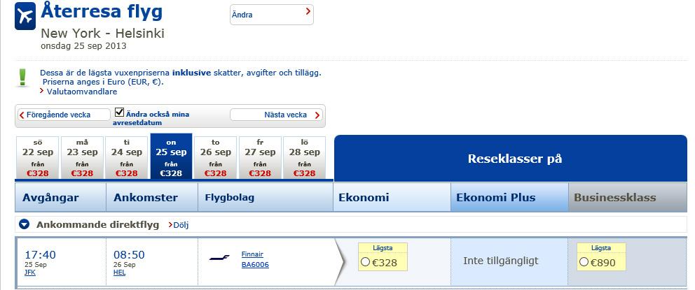Sort by the Avgångar column header

click(51, 198)
